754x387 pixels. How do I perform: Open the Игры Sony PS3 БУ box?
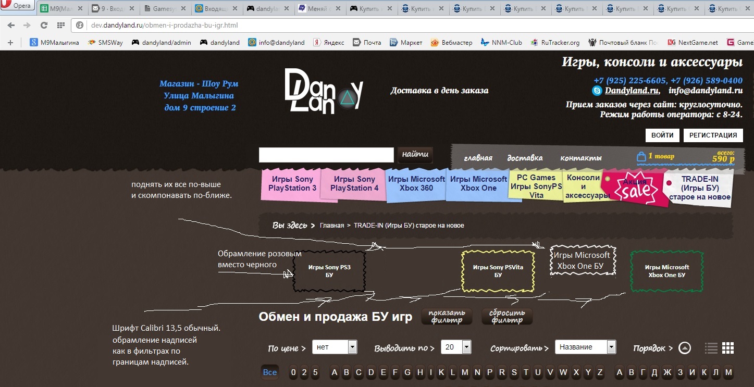tap(329, 271)
